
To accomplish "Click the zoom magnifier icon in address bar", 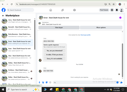I will click(x=109, y=4).
